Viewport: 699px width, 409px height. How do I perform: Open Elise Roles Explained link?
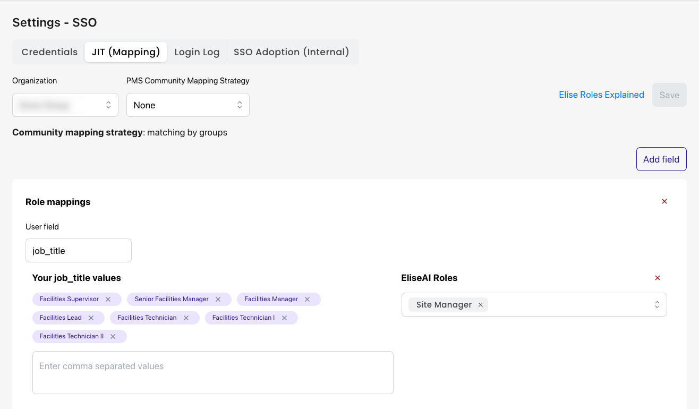pyautogui.click(x=601, y=95)
